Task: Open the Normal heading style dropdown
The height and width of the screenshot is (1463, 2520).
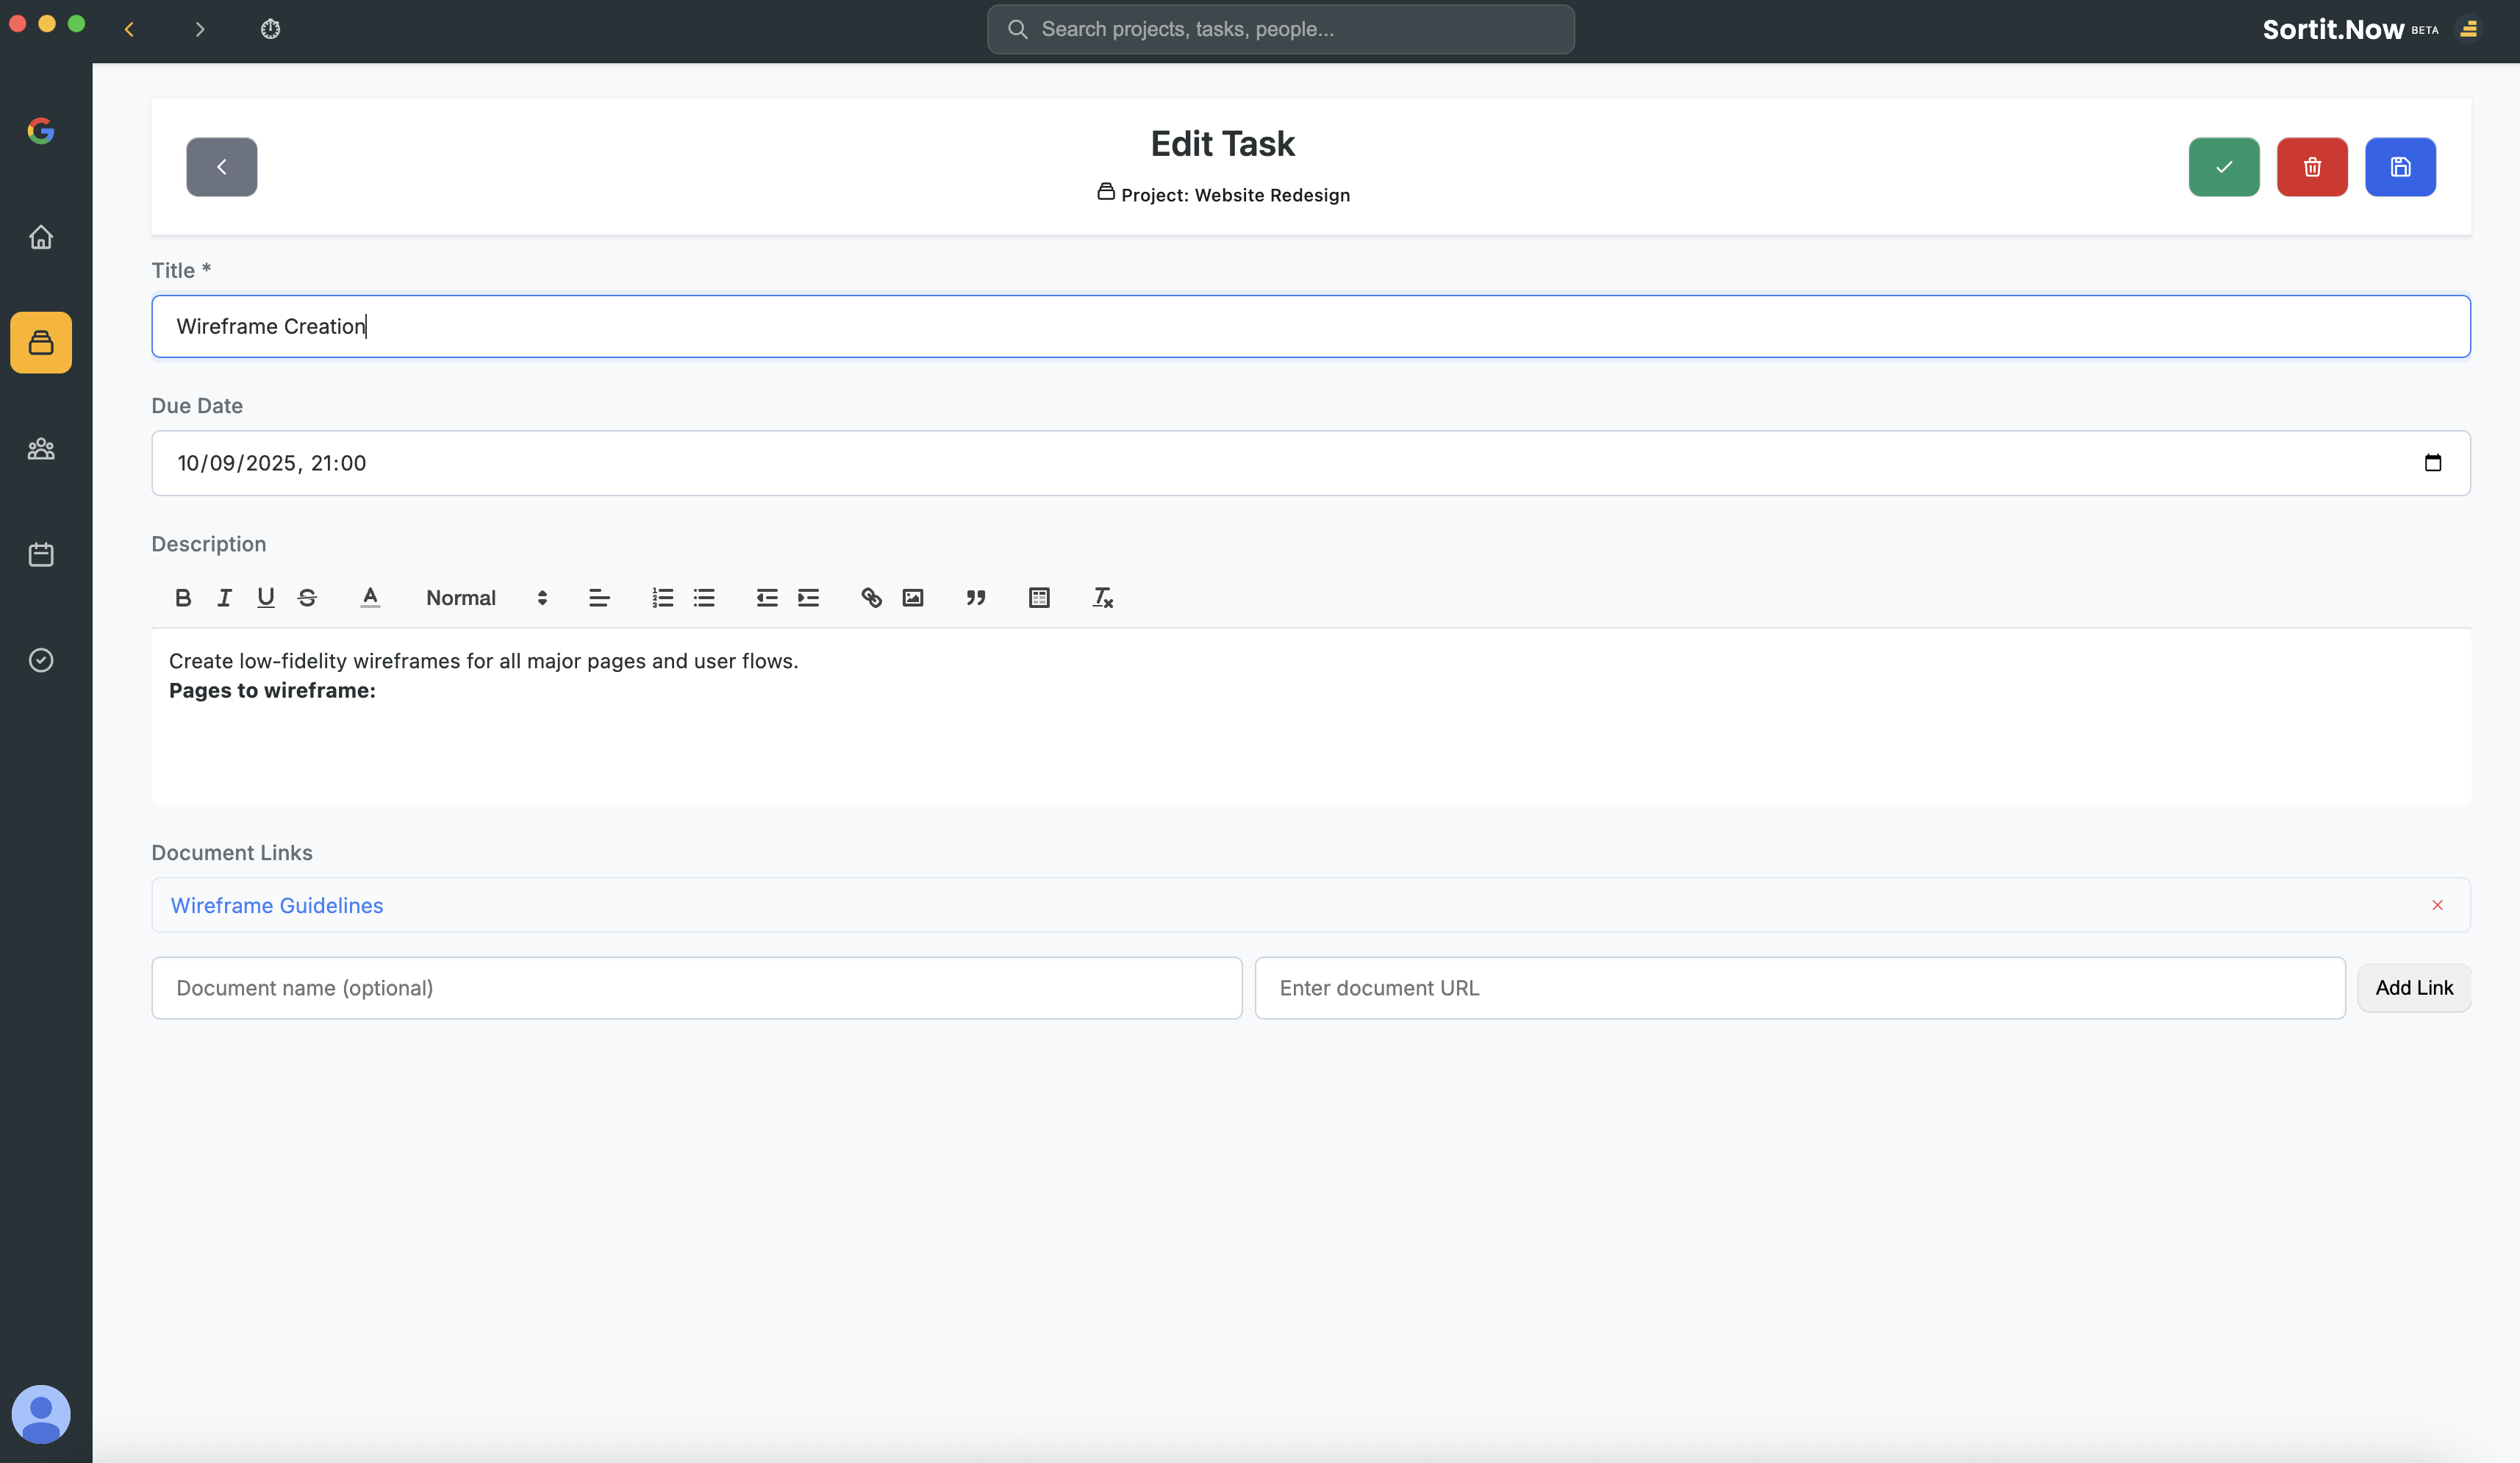Action: (x=486, y=598)
